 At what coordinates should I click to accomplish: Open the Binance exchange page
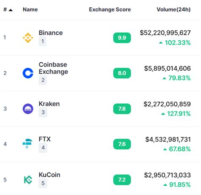51,33
